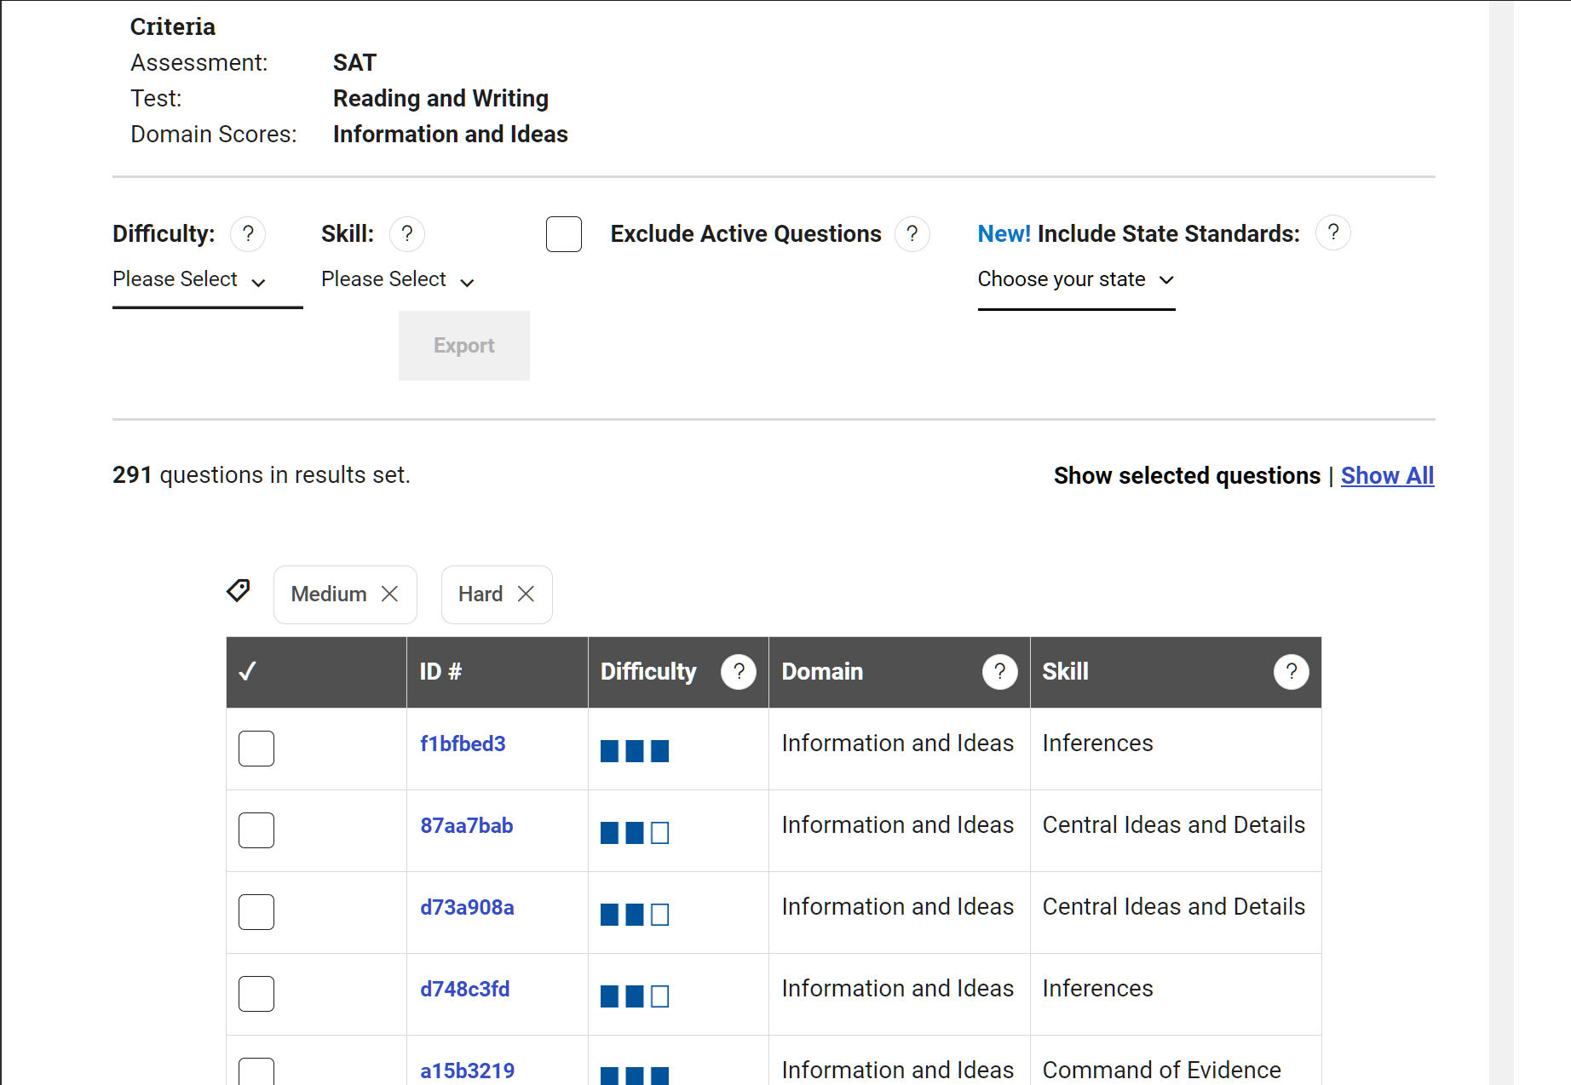1571x1085 pixels.
Task: Click Include State Standards help icon
Action: 1332,232
